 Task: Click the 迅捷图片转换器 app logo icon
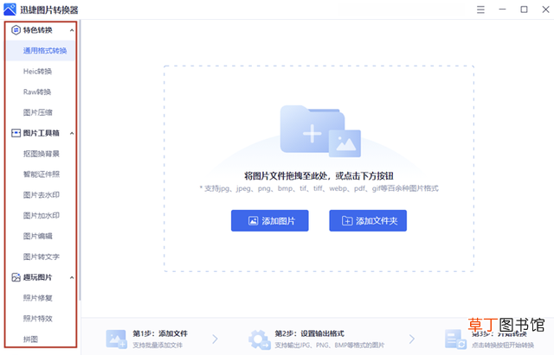coord(10,10)
